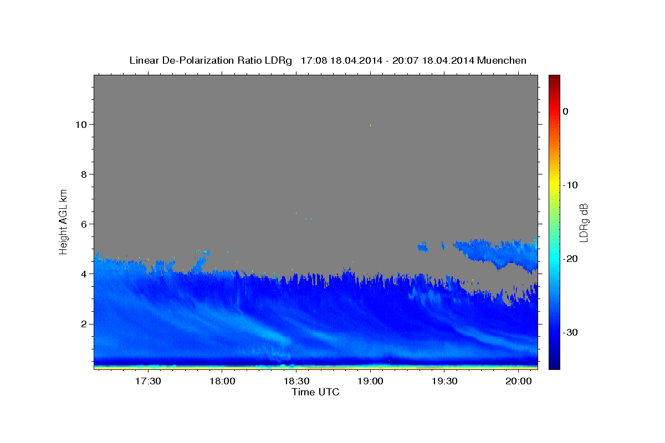Click the '20:00' time axis label
Viewport: 665px width, 443px height.
[x=519, y=381]
